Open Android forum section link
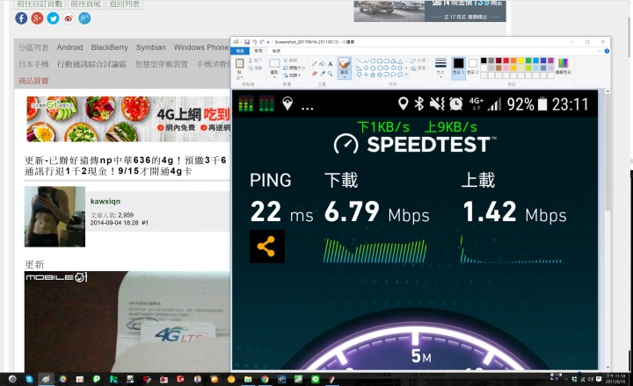Image resolution: width=633 pixels, height=386 pixels. (x=69, y=47)
